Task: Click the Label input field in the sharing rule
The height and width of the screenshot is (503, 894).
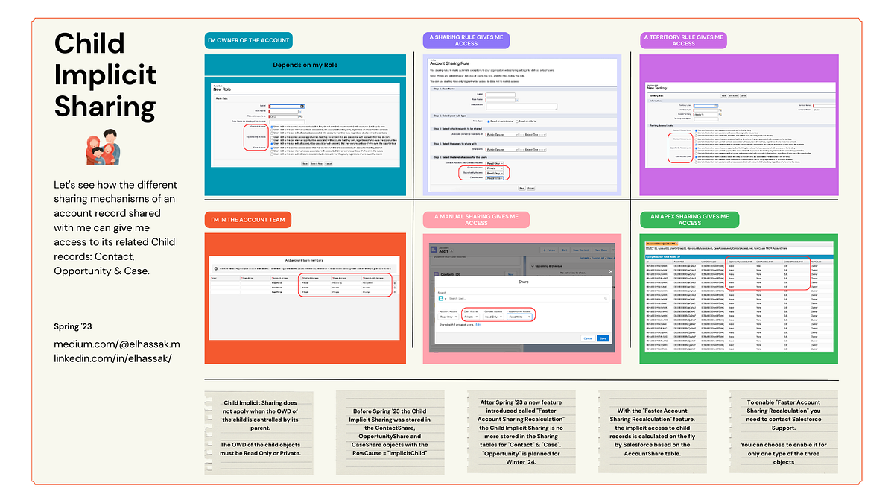Action: tap(501, 95)
